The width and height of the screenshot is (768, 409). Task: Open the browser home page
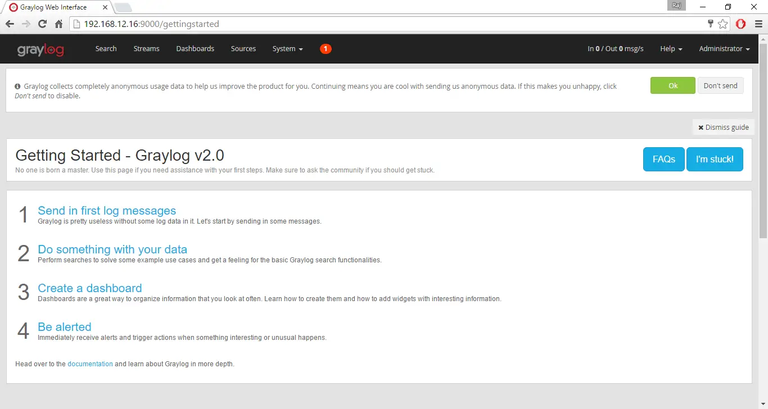(x=58, y=24)
